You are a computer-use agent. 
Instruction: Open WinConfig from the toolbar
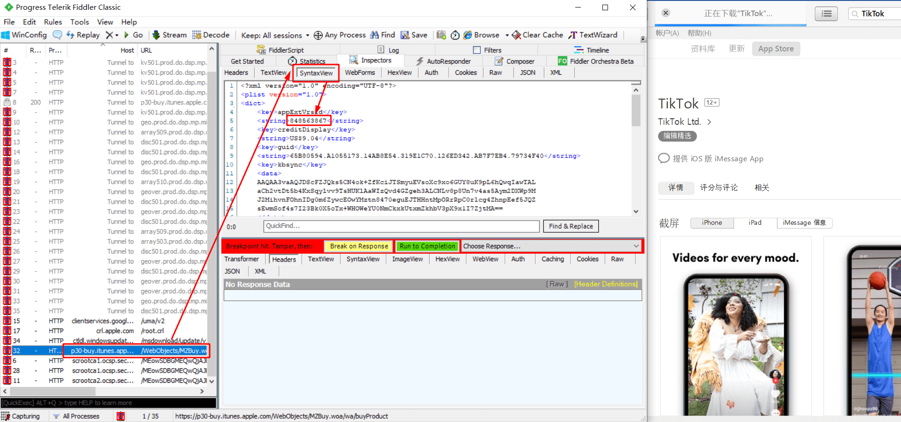coord(24,35)
